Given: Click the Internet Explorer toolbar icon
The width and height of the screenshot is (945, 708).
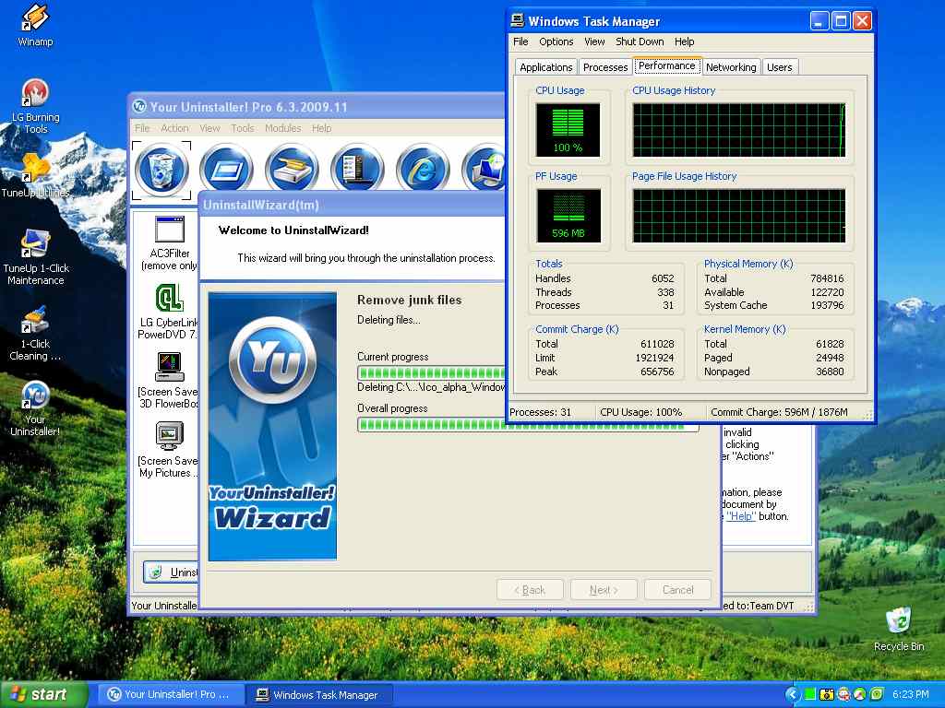Looking at the screenshot, I should [x=423, y=170].
